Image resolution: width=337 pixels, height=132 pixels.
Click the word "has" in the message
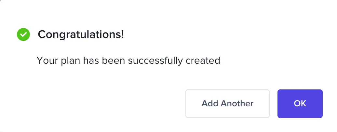pos(92,60)
